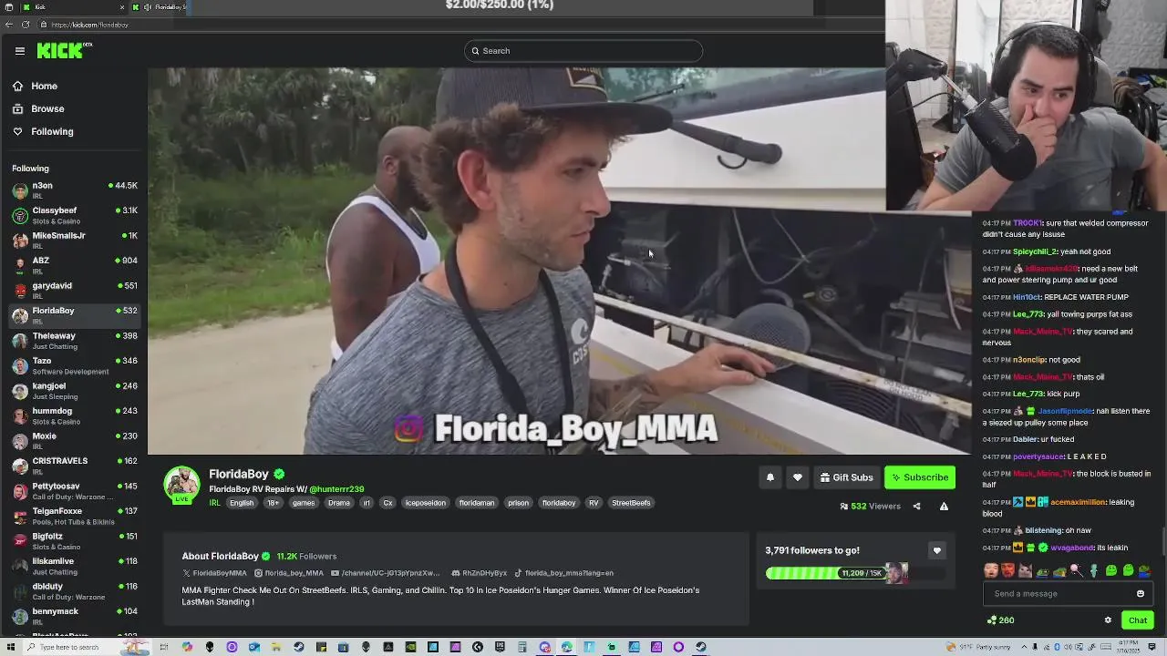
Task: Open the hamburger sidebar menu
Action: coord(19,51)
